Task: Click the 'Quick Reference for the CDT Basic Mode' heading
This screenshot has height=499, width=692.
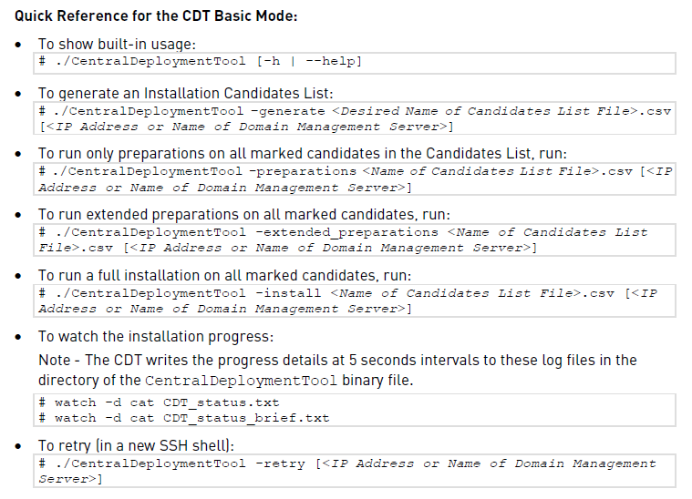Action: (156, 15)
